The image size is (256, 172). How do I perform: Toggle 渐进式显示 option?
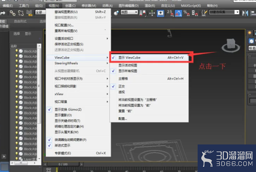tap(78, 146)
